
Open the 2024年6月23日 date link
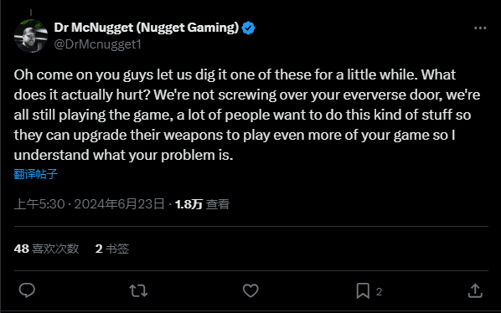pyautogui.click(x=120, y=204)
